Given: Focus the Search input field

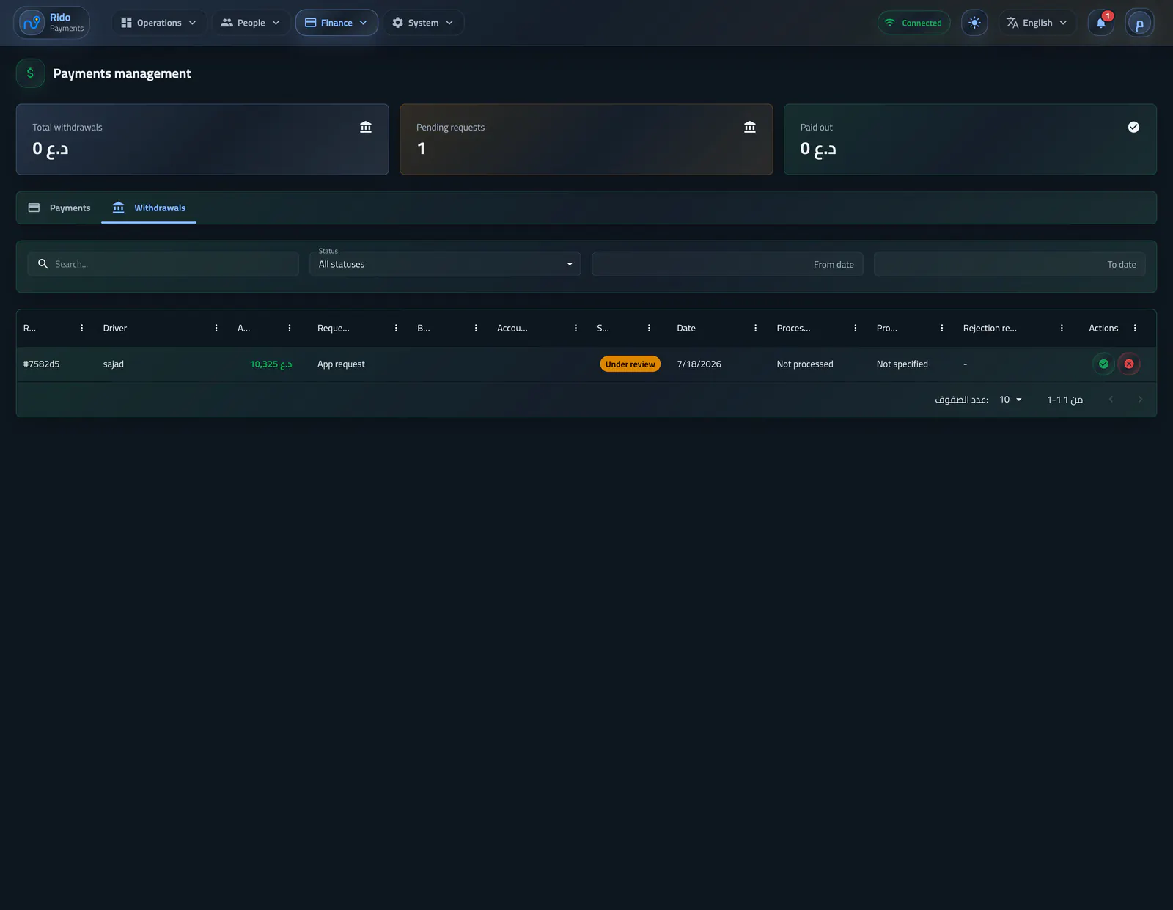Looking at the screenshot, I should [163, 264].
